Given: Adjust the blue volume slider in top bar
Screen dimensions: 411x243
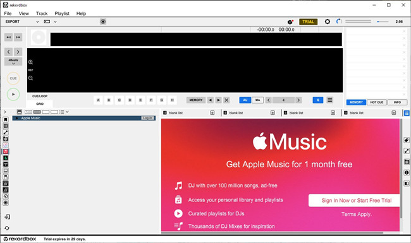Looking at the screenshot, I should tap(383, 21).
